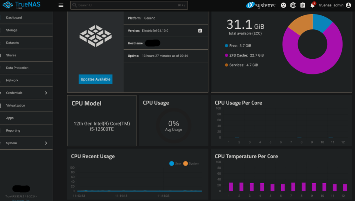
Task: Open the Jobs clipboard icon in the top bar
Action: (x=302, y=5)
